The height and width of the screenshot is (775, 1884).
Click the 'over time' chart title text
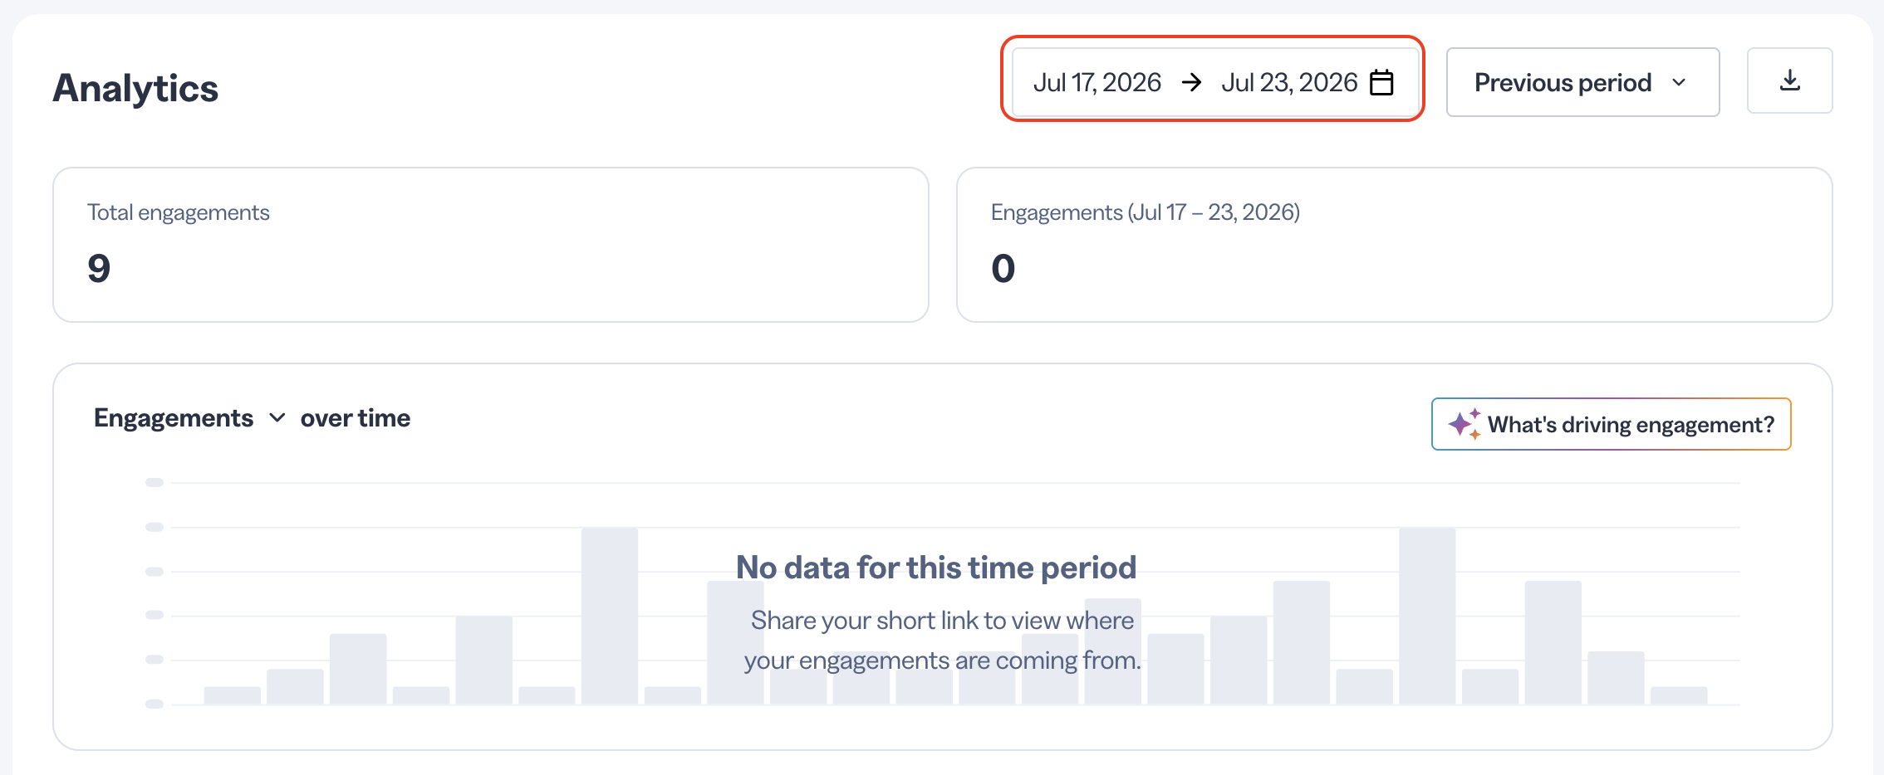tap(356, 418)
